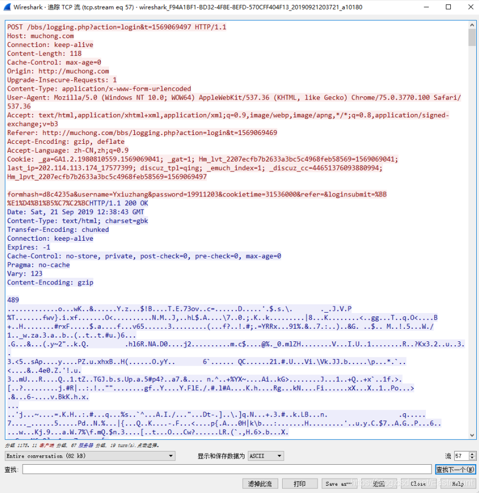The width and height of the screenshot is (479, 493).
Task: Click the packet summary status line (分组 1175)
Action: [82, 445]
